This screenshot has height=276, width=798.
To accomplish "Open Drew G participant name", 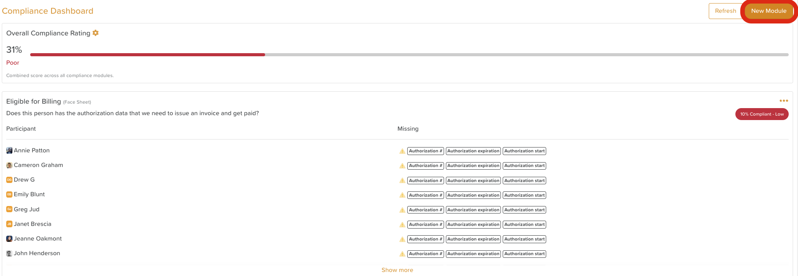I will [24, 180].
